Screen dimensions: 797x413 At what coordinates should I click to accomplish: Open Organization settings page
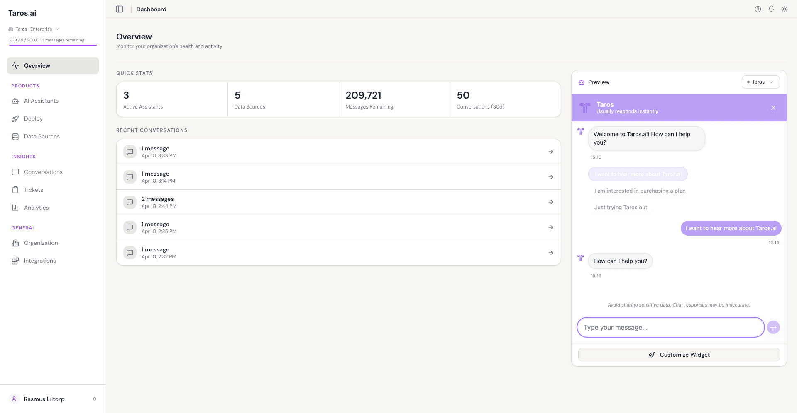53,243
